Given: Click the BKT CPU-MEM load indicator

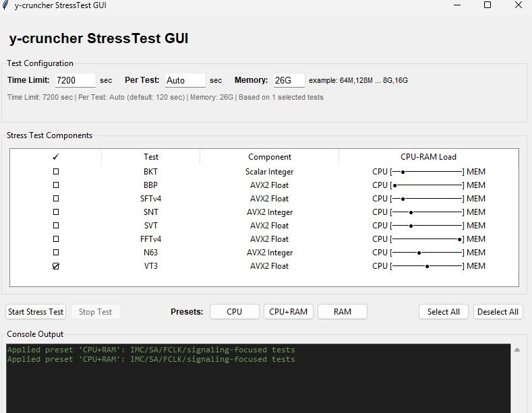Looking at the screenshot, I should point(429,172).
